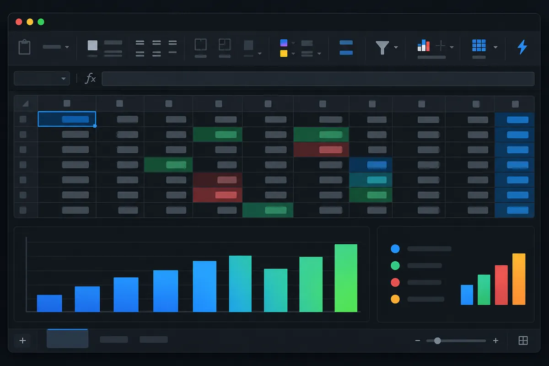Click the fx function icon
This screenshot has width=549, height=366.
click(91, 79)
